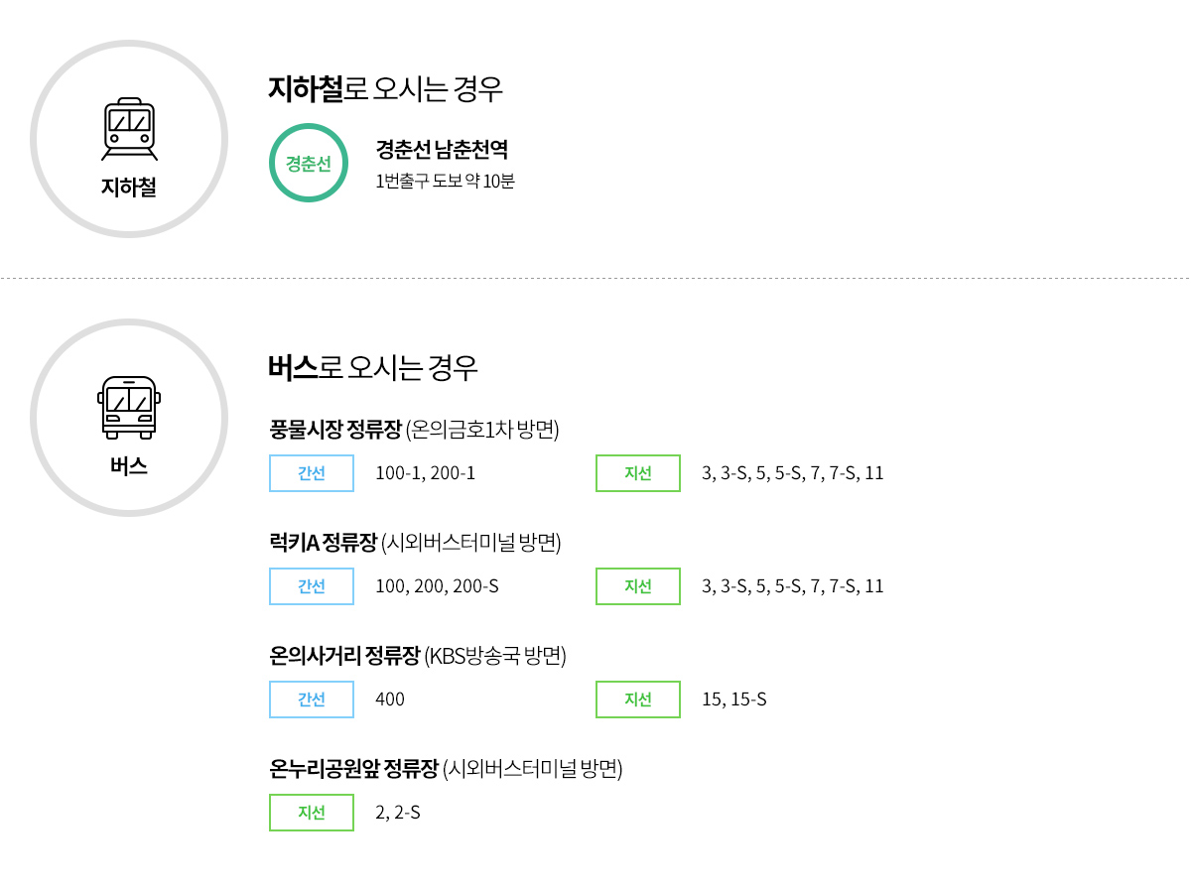Select the 지선 badge under 풍물시장 정류장
This screenshot has height=890, width=1191.
pos(638,473)
